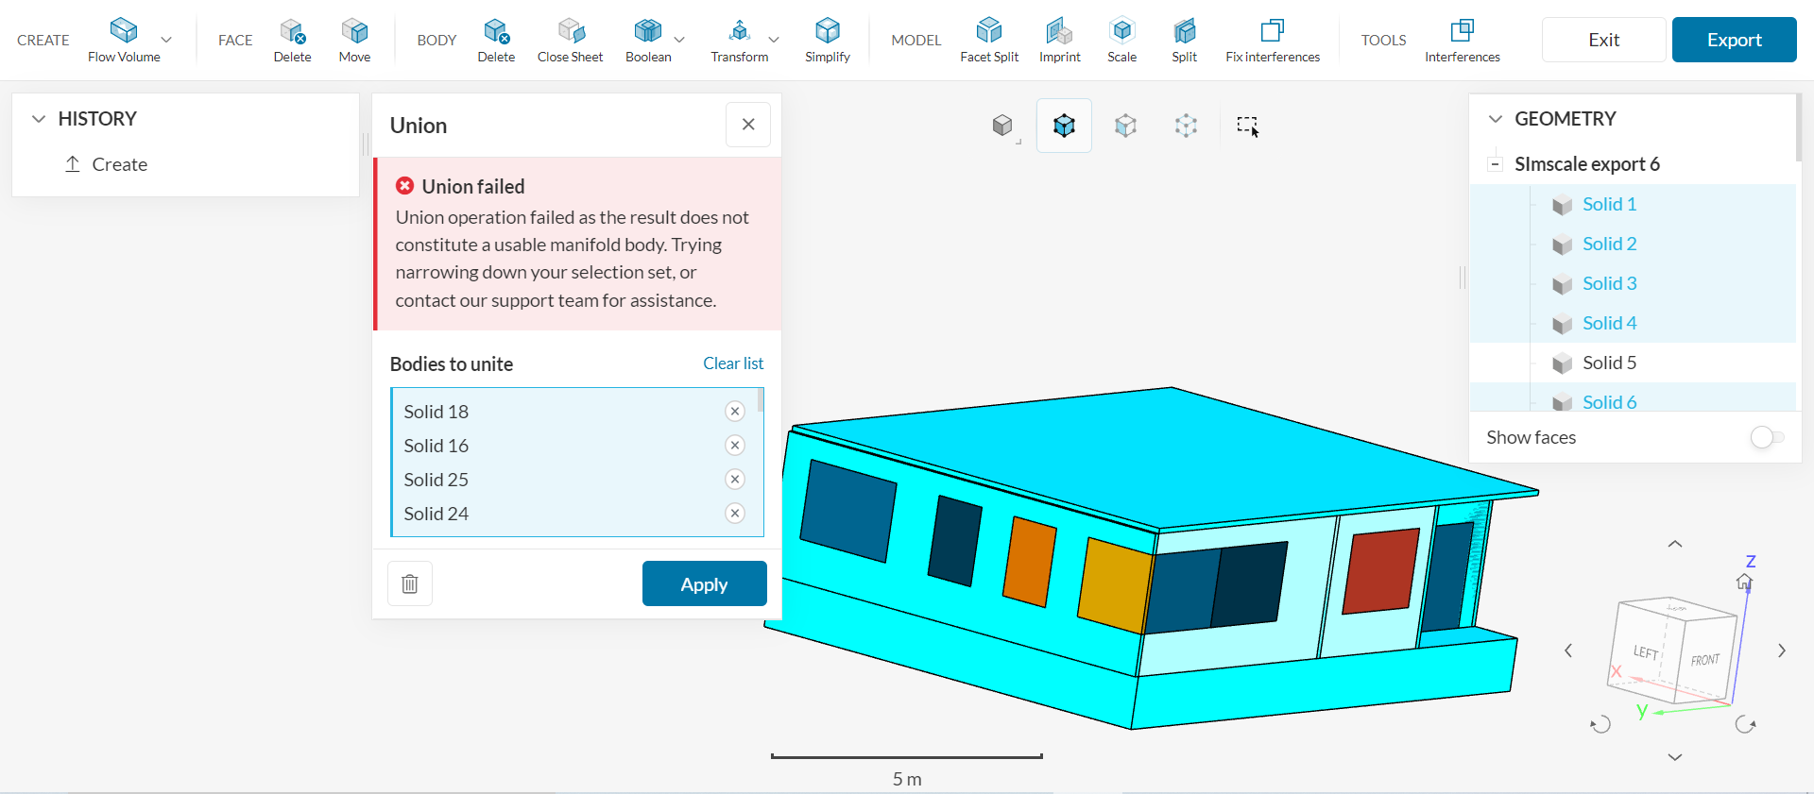Click the trash icon in the Union panel
1814x794 pixels.
(410, 583)
